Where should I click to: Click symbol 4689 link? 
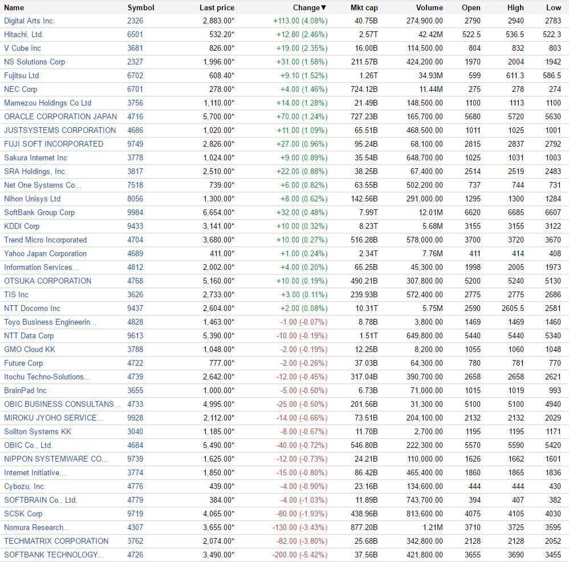(135, 254)
